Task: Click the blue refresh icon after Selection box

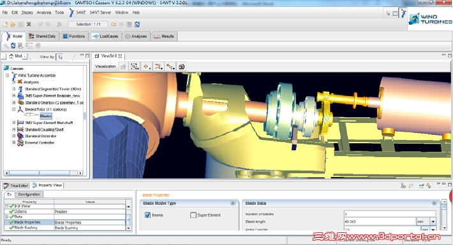Action: point(137,24)
